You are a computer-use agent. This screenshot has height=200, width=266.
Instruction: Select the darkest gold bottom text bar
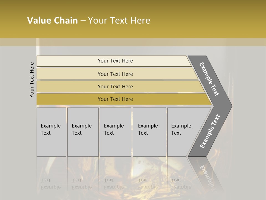click(x=115, y=99)
